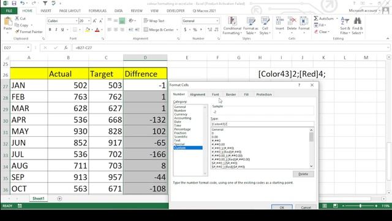Click Accounting dollar format icon
Screen dimensions: 392x221
point(185,29)
